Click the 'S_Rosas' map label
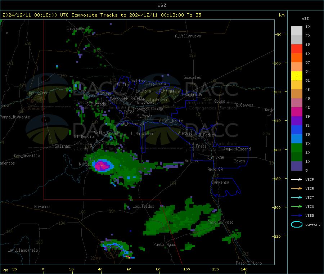Image resolution: width=324 pixels, height=274 pixels. pos(145,116)
